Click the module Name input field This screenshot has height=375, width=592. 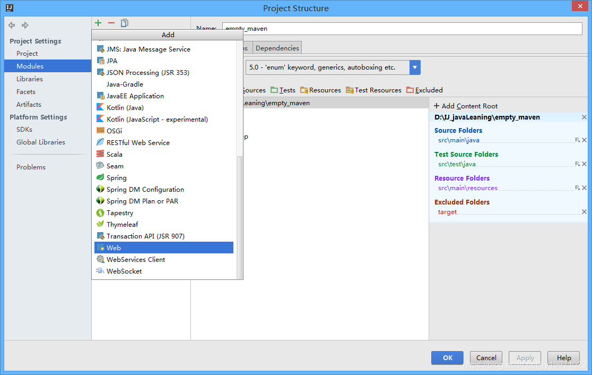[402, 29]
